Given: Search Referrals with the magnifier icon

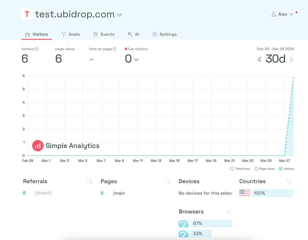Looking at the screenshot, I should coord(90,181).
